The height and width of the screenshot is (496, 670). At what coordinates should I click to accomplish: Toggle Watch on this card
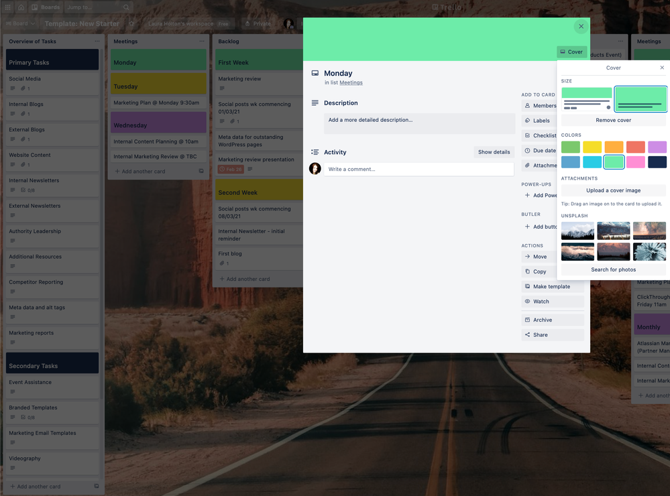[x=553, y=302]
